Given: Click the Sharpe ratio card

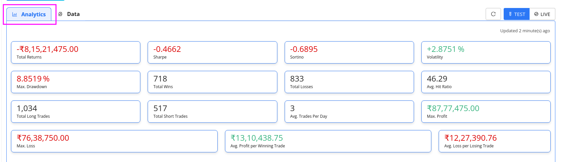Looking at the screenshot, I should [212, 52].
